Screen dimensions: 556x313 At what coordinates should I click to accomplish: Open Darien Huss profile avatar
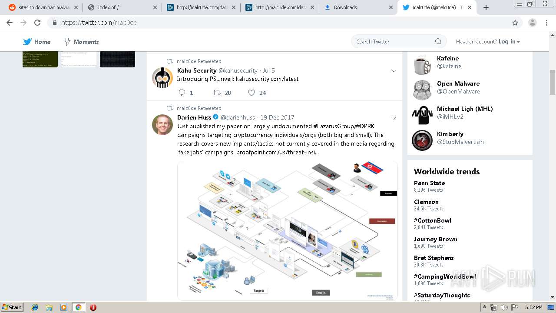pyautogui.click(x=162, y=125)
